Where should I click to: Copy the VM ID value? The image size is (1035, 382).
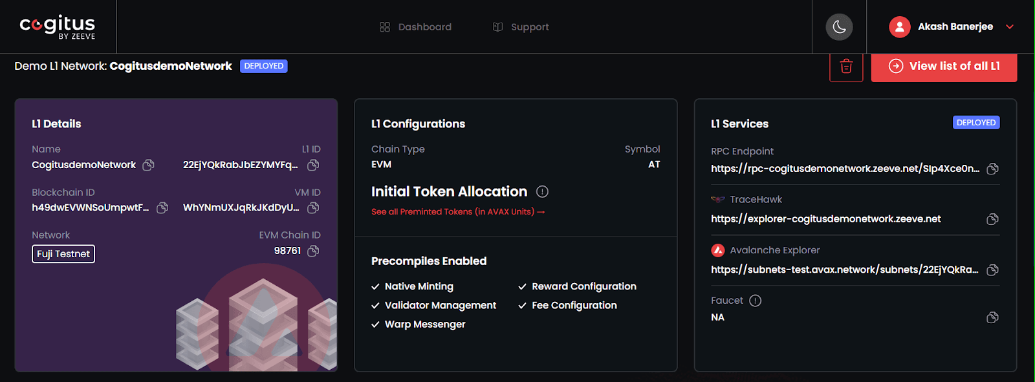313,207
